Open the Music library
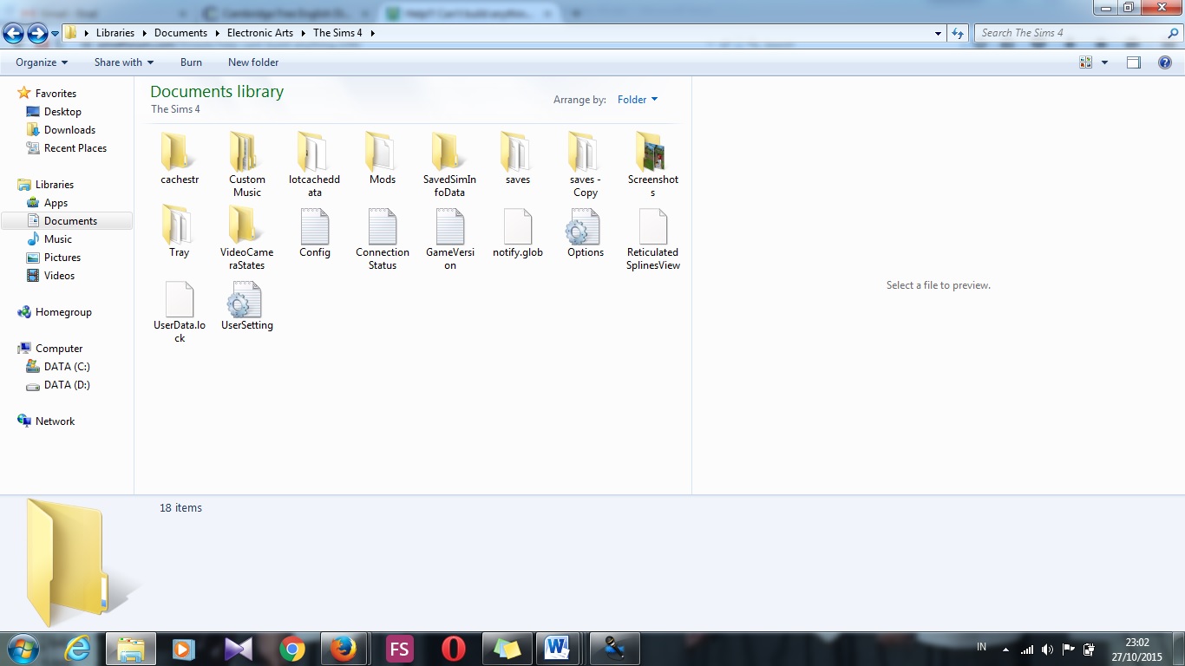This screenshot has height=666, width=1185. tap(58, 239)
